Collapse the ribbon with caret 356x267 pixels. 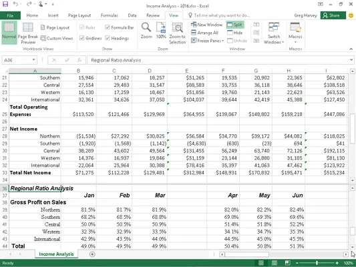(351, 49)
